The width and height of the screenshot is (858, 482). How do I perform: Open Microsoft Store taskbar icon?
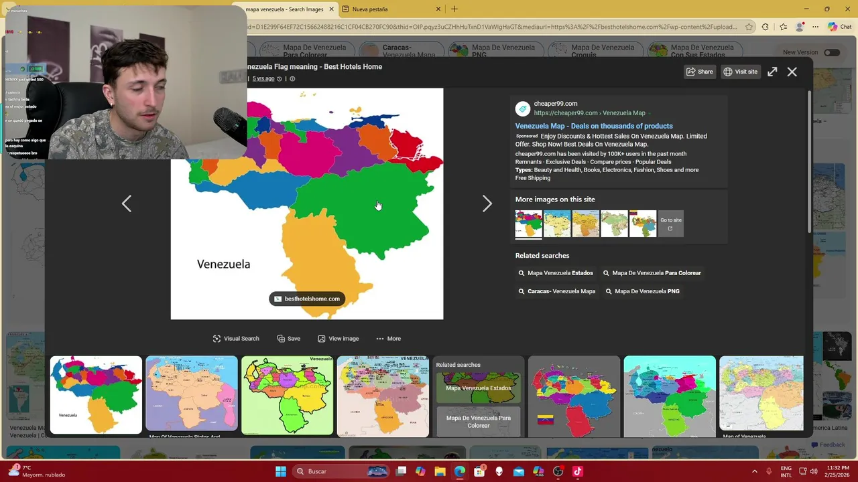[x=479, y=471]
